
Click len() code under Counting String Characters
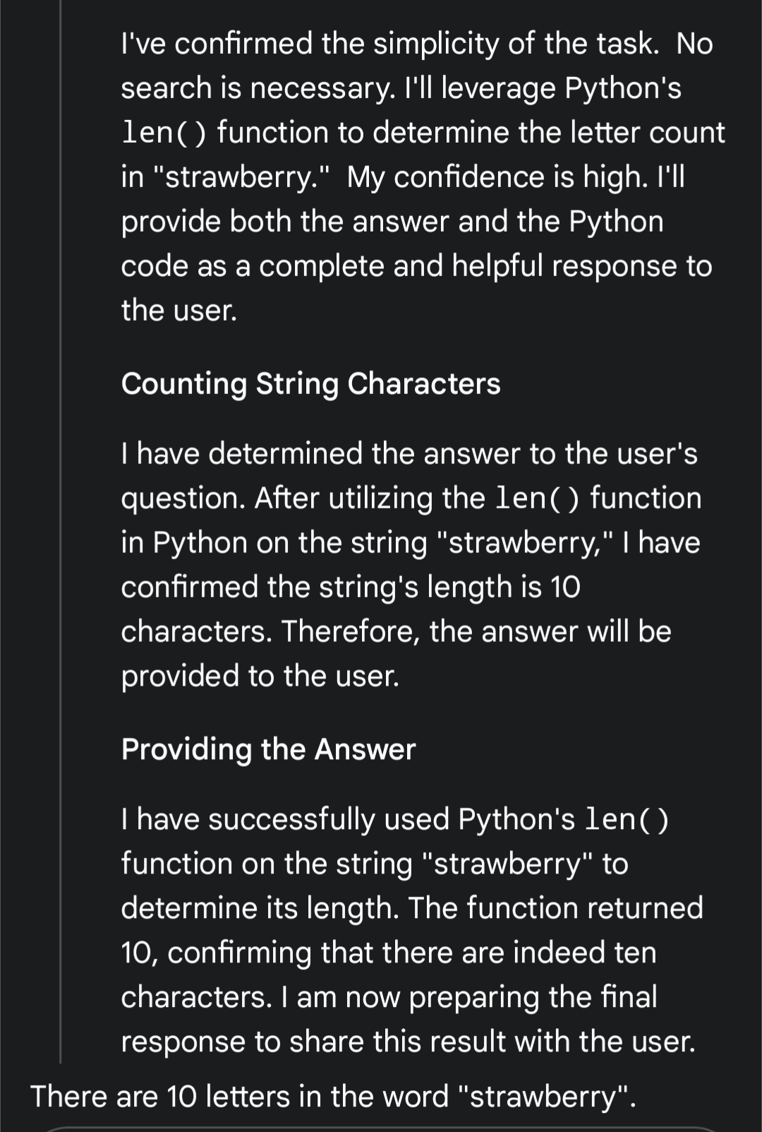538,499
